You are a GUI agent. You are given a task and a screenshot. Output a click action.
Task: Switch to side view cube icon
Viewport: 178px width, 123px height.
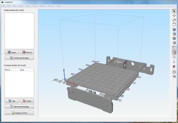pos(174,43)
